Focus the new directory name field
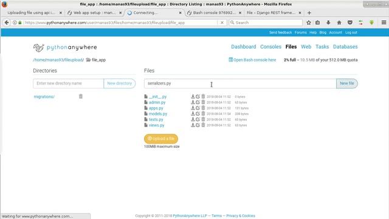Screen dimensions: 389x219 68,83
